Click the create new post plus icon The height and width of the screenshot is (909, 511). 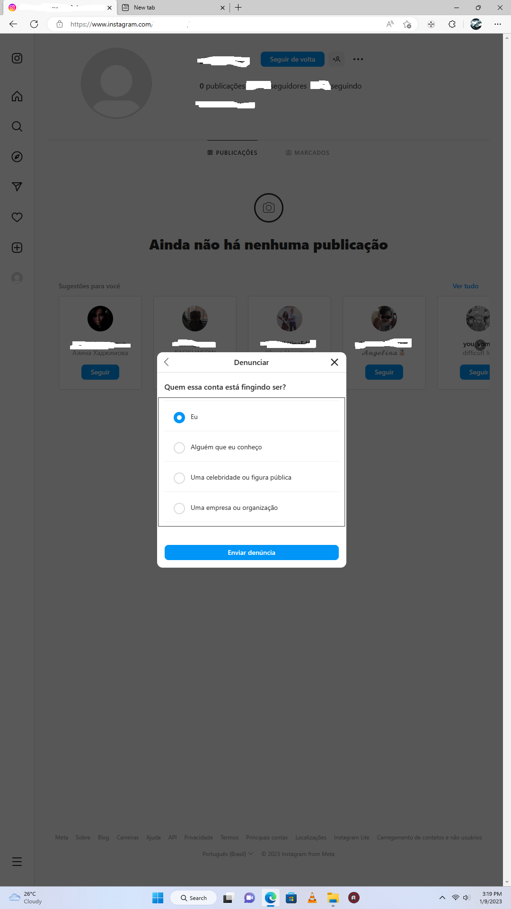pos(17,248)
